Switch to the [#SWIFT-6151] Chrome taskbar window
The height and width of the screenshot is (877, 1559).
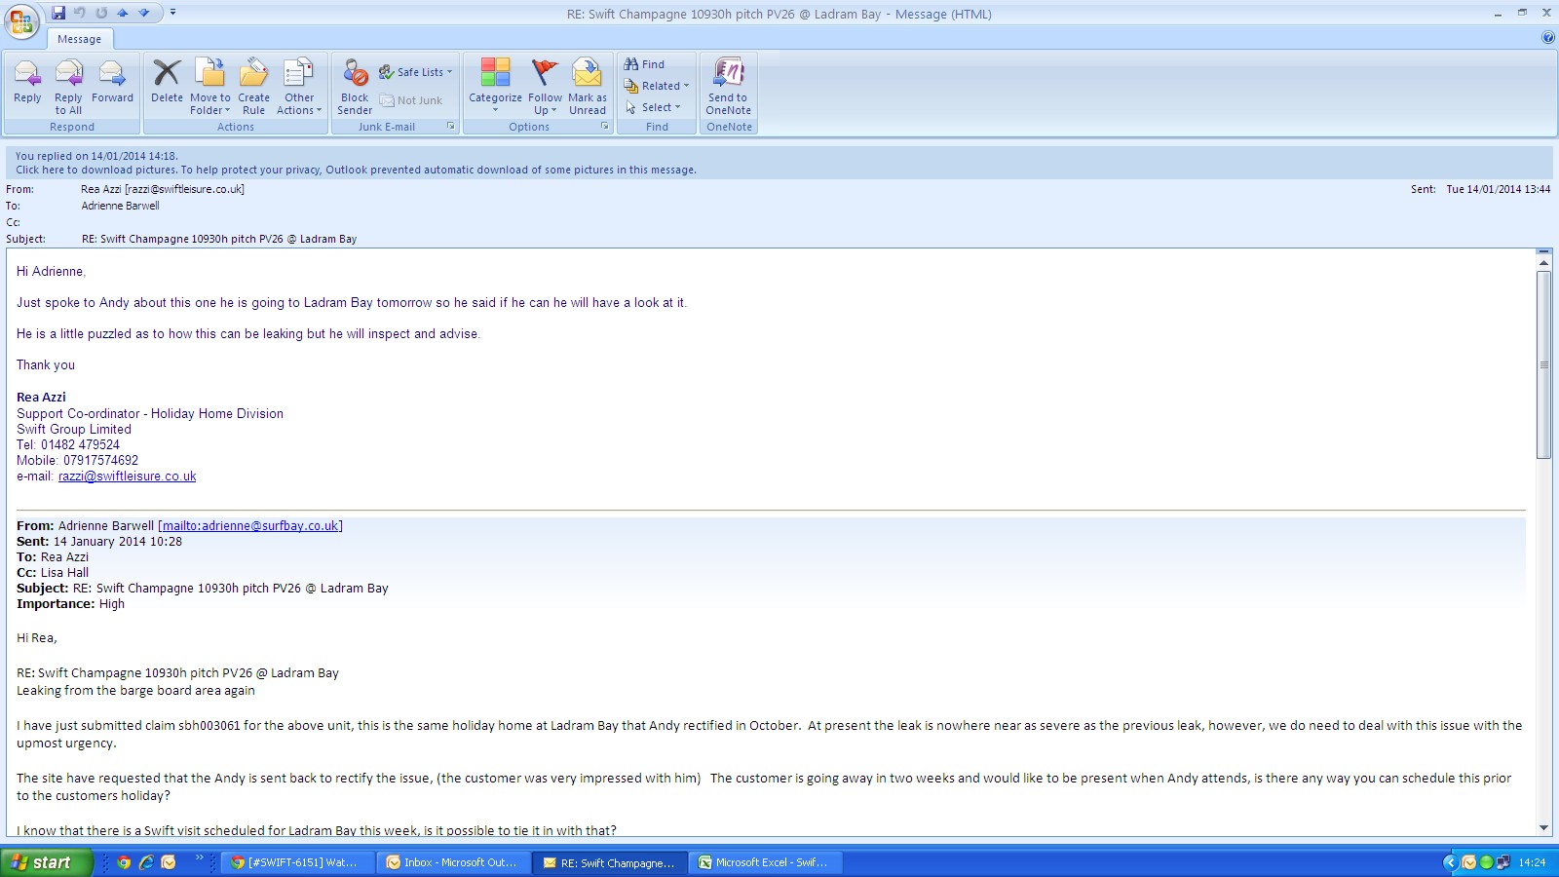(297, 862)
